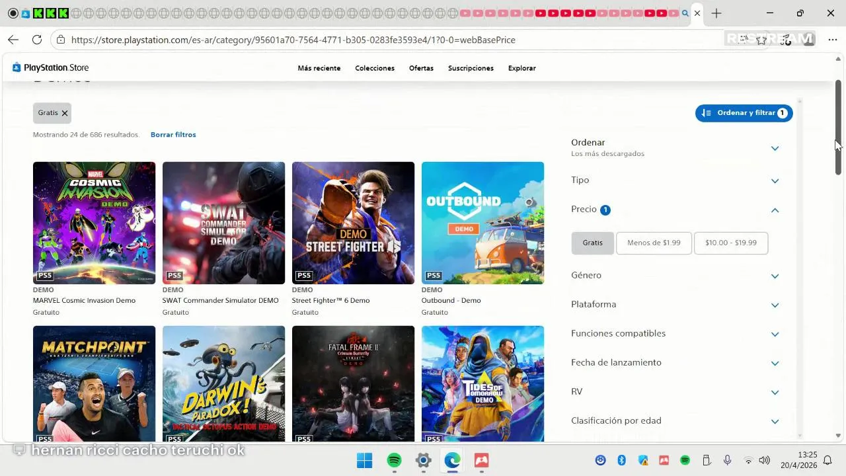Close the current browser tab

coord(697,13)
